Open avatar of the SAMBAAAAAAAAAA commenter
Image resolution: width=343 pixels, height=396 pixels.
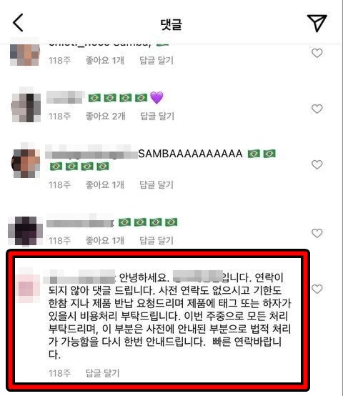point(26,161)
